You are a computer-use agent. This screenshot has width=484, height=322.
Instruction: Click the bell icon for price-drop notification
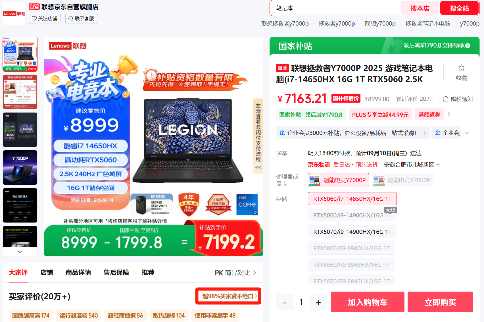click(446, 99)
